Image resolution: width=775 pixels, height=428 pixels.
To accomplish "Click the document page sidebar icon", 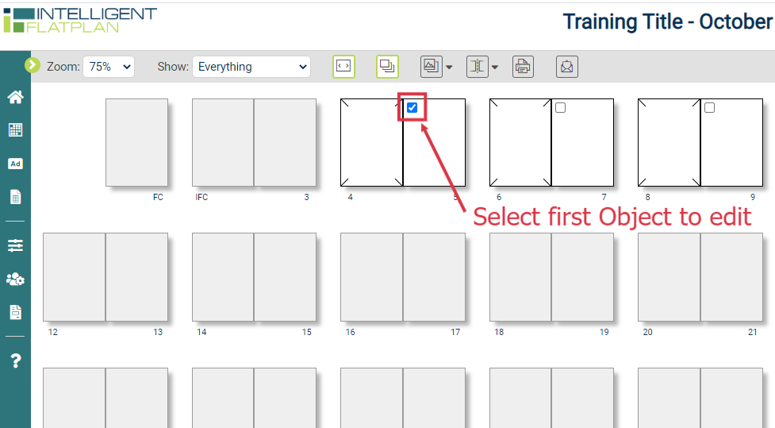I will (15, 197).
